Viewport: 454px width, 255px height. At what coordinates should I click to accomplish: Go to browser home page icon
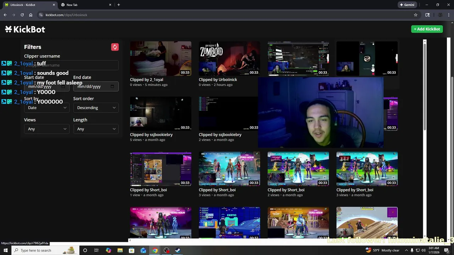[31, 15]
